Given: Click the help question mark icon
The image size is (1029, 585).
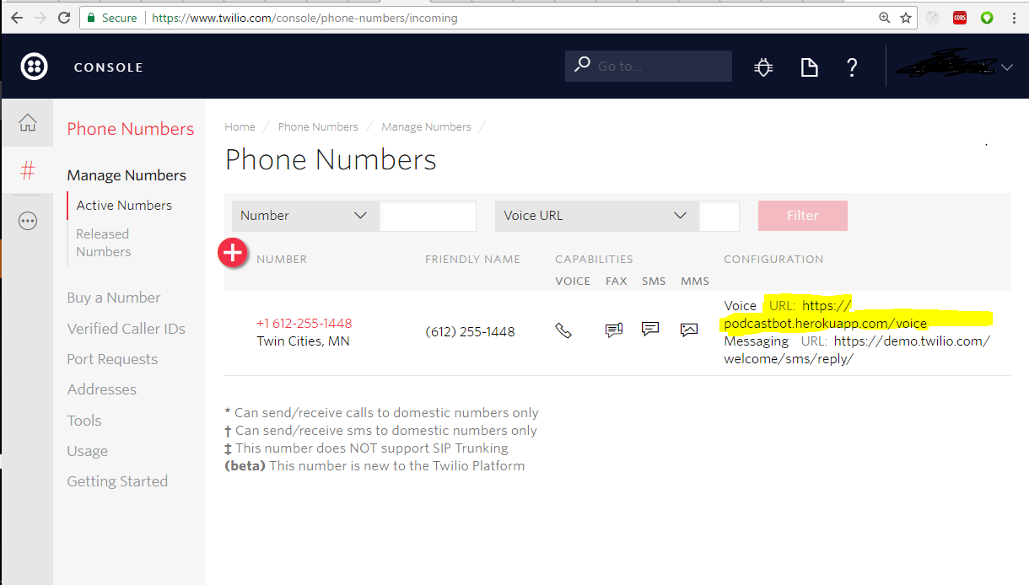Looking at the screenshot, I should coord(852,67).
